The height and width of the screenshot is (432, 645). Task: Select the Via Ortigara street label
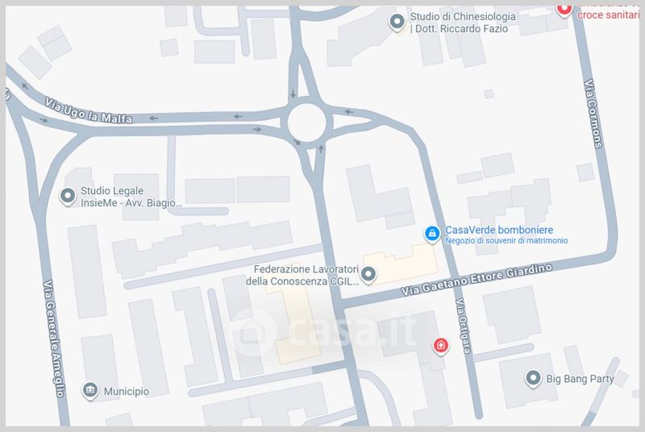[463, 326]
